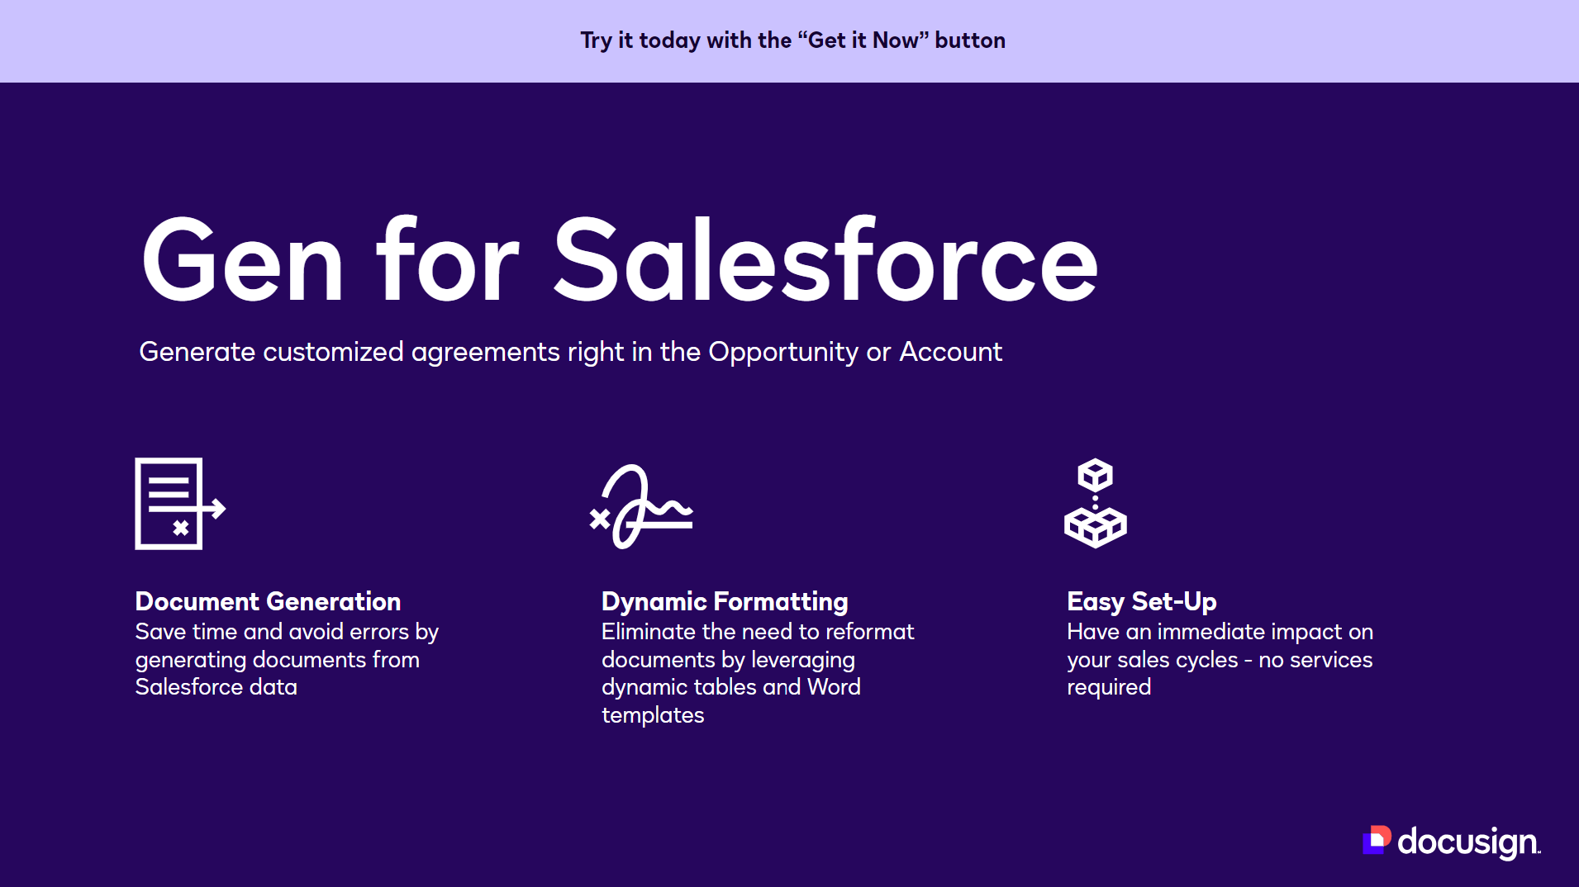The image size is (1579, 887).
Task: Click the single top cube above the stack
Action: (x=1095, y=475)
